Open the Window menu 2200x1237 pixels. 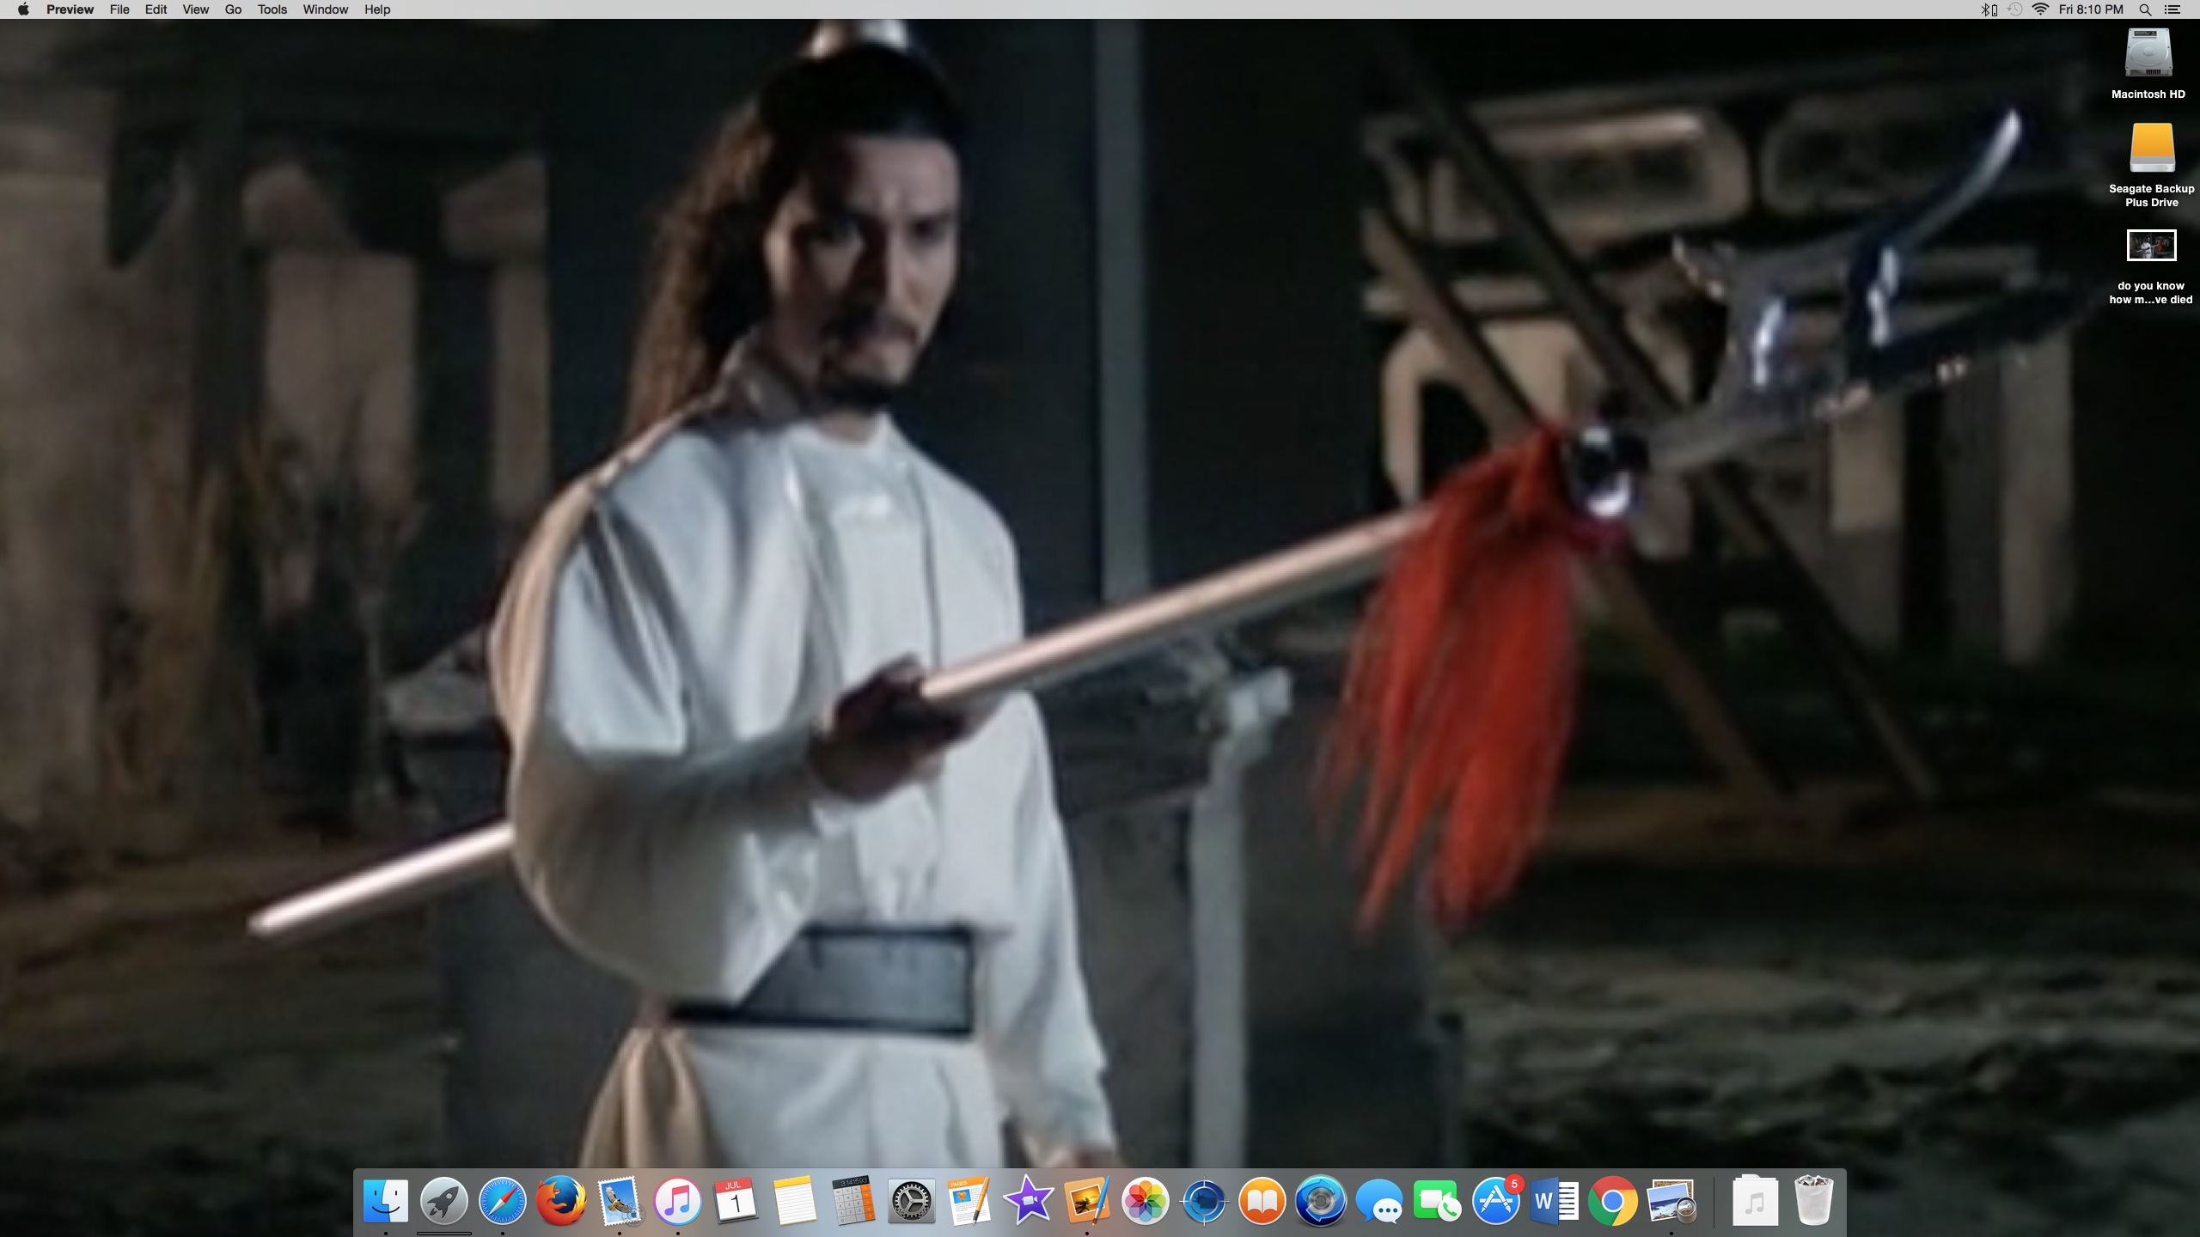point(325,9)
